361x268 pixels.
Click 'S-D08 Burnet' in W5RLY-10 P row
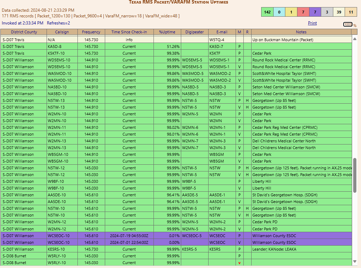14,256
